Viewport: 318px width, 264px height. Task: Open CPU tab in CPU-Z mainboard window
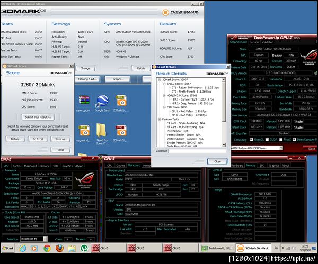110,166
